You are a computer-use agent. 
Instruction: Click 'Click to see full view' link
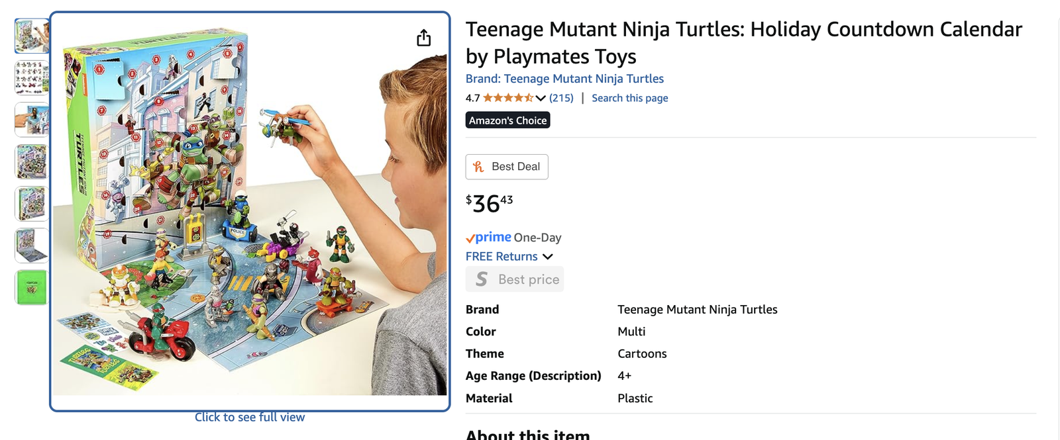pos(250,418)
